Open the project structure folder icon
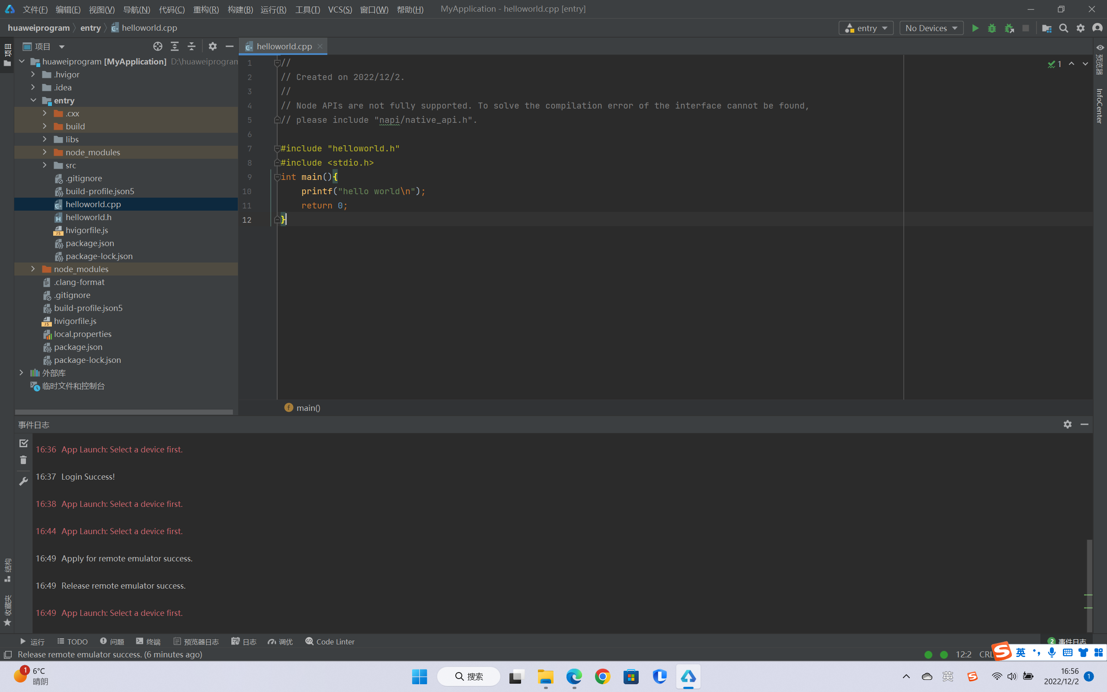 pyautogui.click(x=1046, y=28)
